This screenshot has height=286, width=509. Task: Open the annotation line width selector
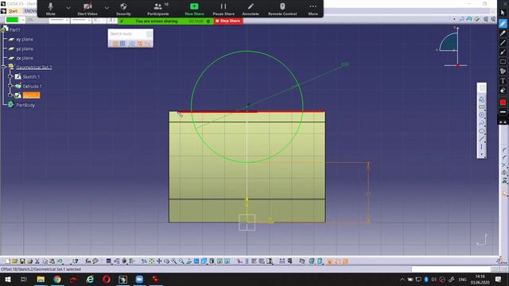pyautogui.click(x=503, y=112)
